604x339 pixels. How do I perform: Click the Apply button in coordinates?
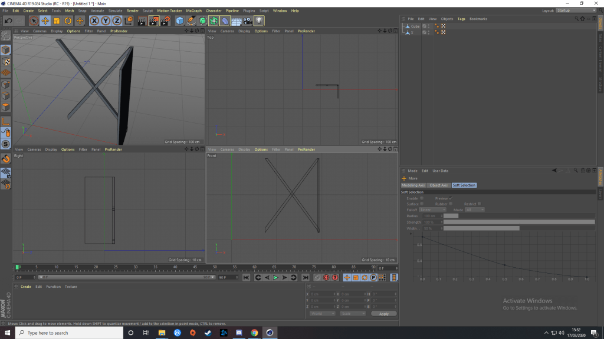(383, 314)
